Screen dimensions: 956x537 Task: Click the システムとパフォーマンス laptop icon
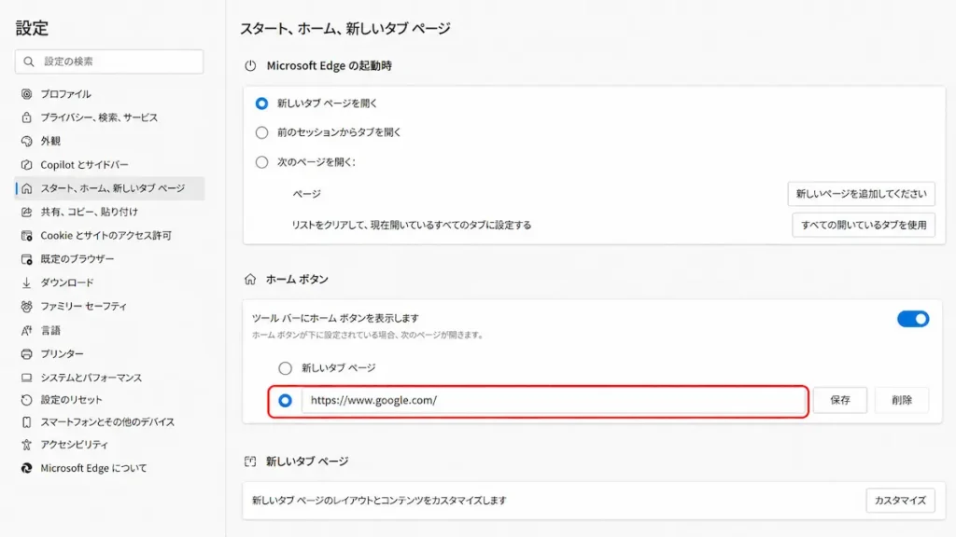26,378
